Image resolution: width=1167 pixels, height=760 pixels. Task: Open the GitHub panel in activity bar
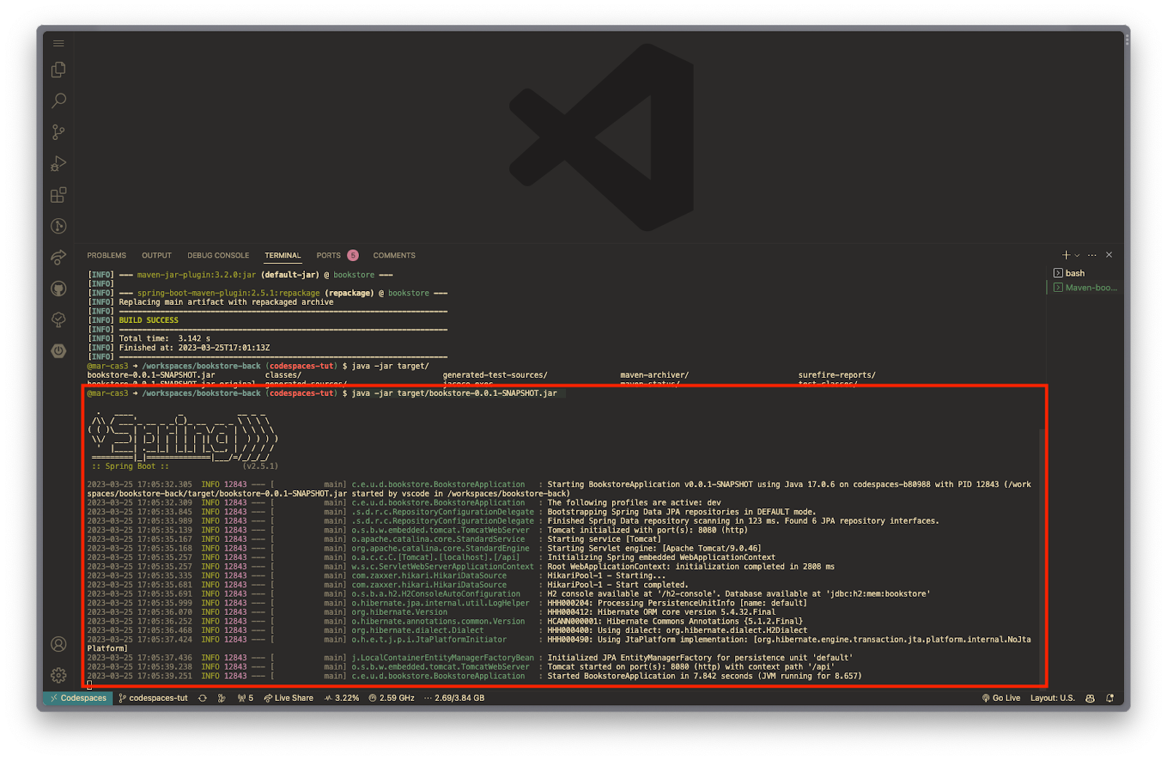[58, 289]
